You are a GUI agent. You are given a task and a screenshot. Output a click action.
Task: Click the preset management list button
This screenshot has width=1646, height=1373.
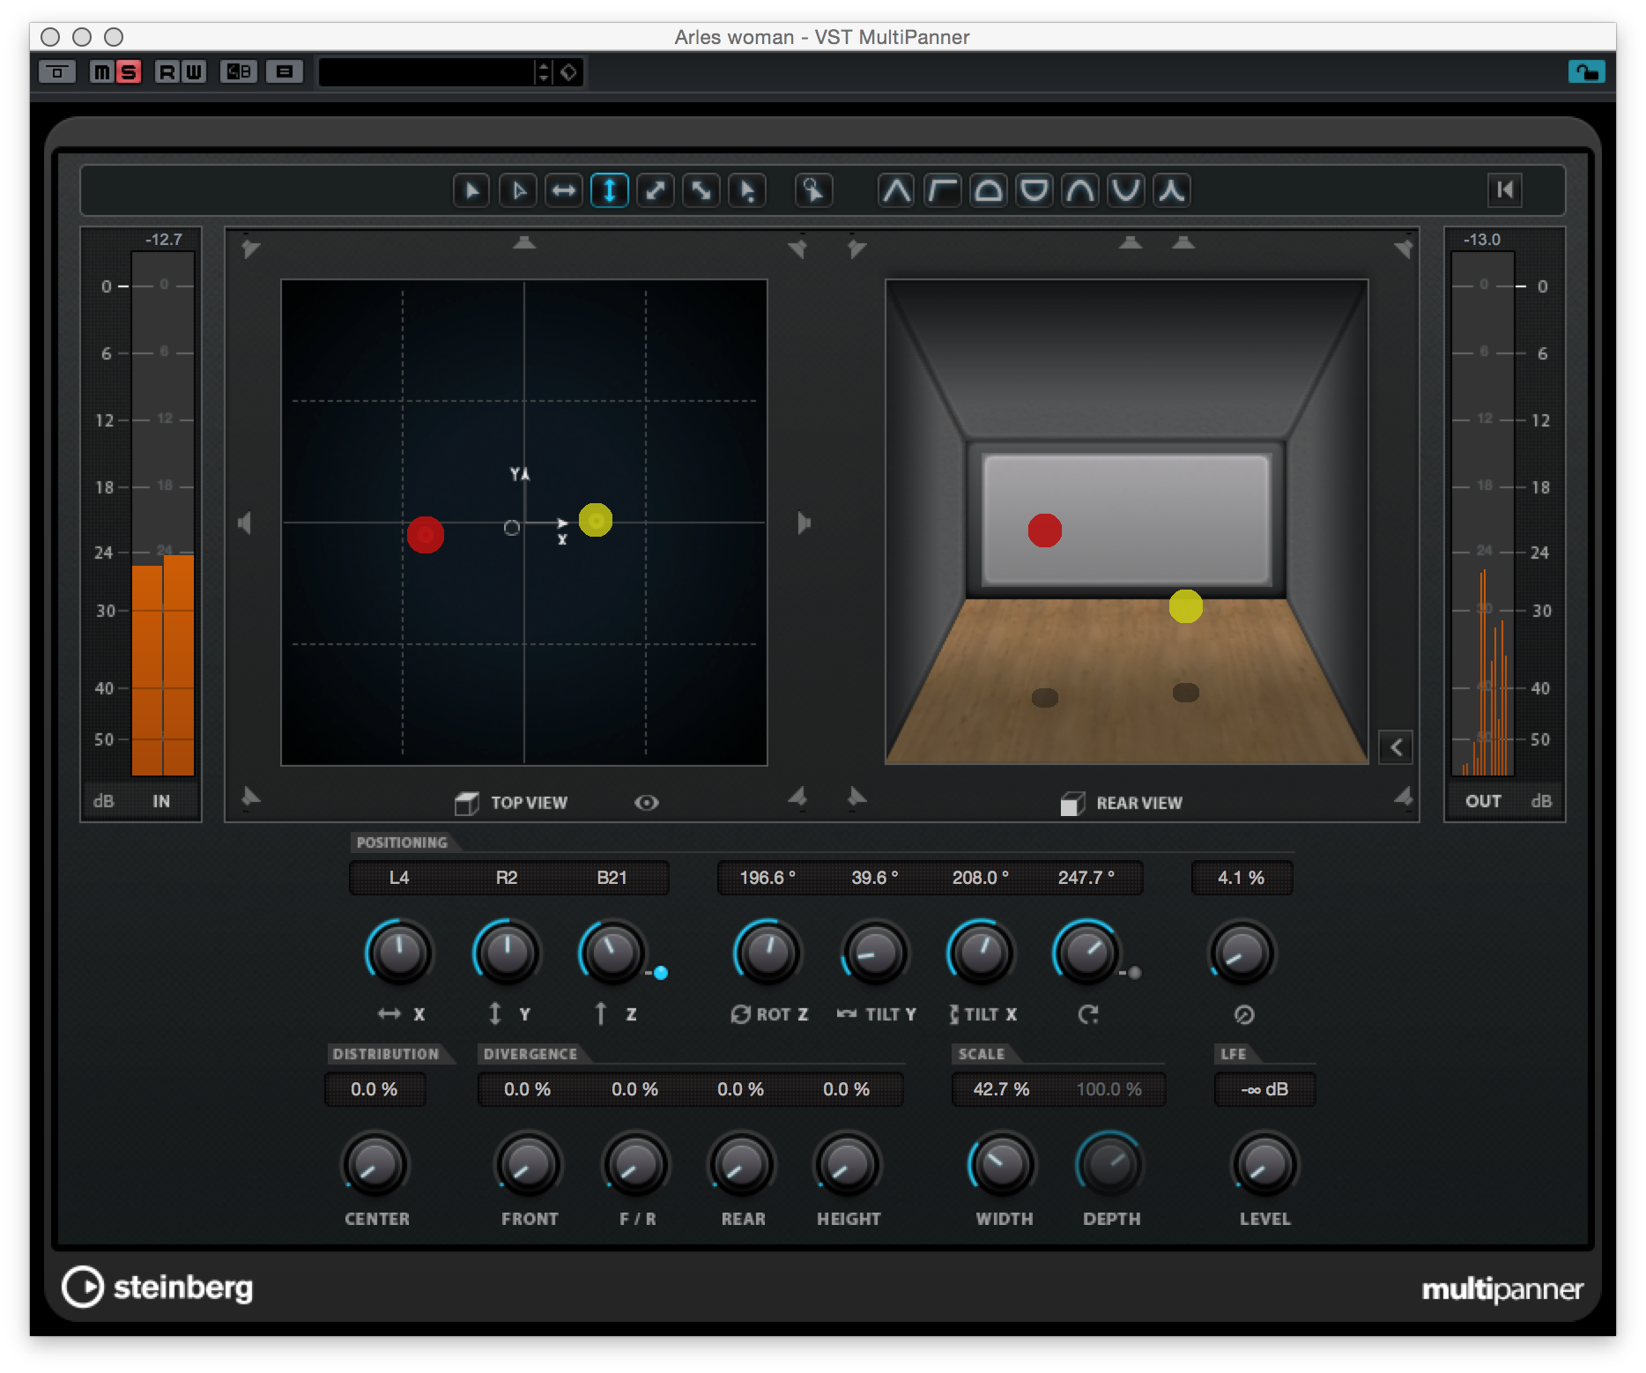[285, 71]
